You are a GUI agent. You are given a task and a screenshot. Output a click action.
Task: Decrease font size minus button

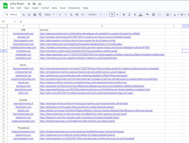coord(106,14)
